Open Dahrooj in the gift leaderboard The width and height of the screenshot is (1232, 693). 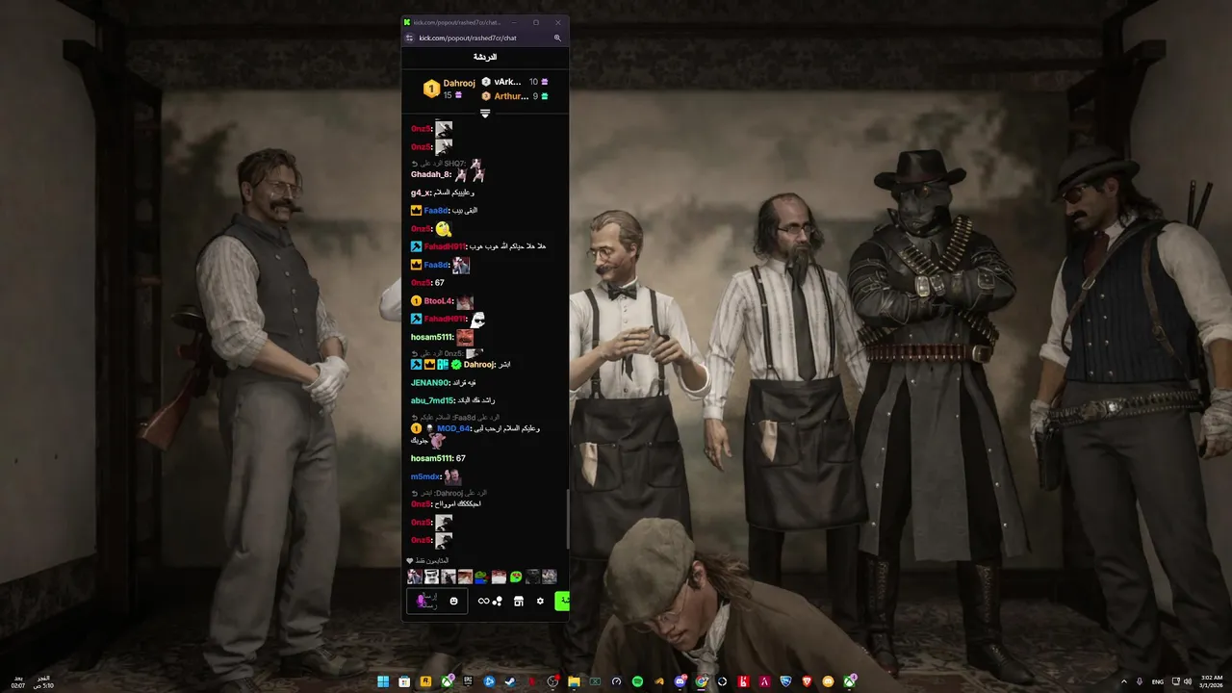[x=459, y=84]
